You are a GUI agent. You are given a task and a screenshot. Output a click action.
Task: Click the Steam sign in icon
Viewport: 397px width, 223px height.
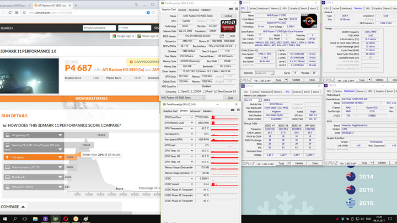[x=139, y=36]
